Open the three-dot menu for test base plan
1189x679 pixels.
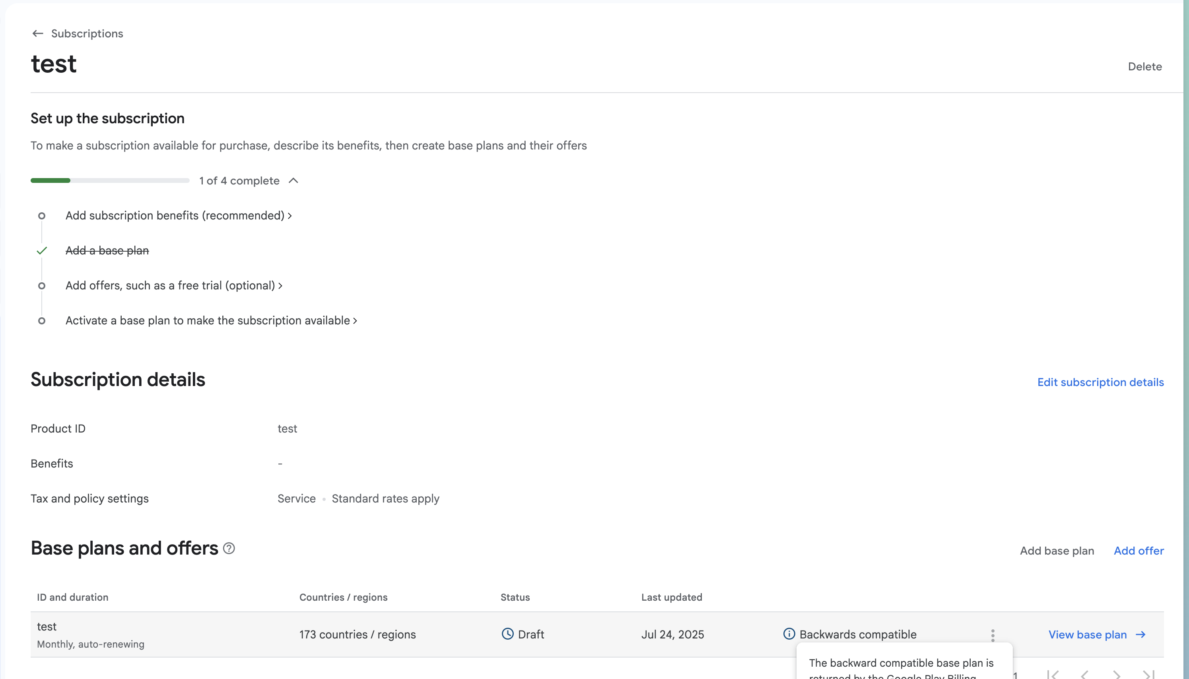[x=993, y=635]
